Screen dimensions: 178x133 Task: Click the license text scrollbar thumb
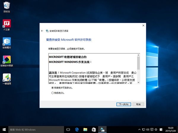pyautogui.click(x=138, y=63)
